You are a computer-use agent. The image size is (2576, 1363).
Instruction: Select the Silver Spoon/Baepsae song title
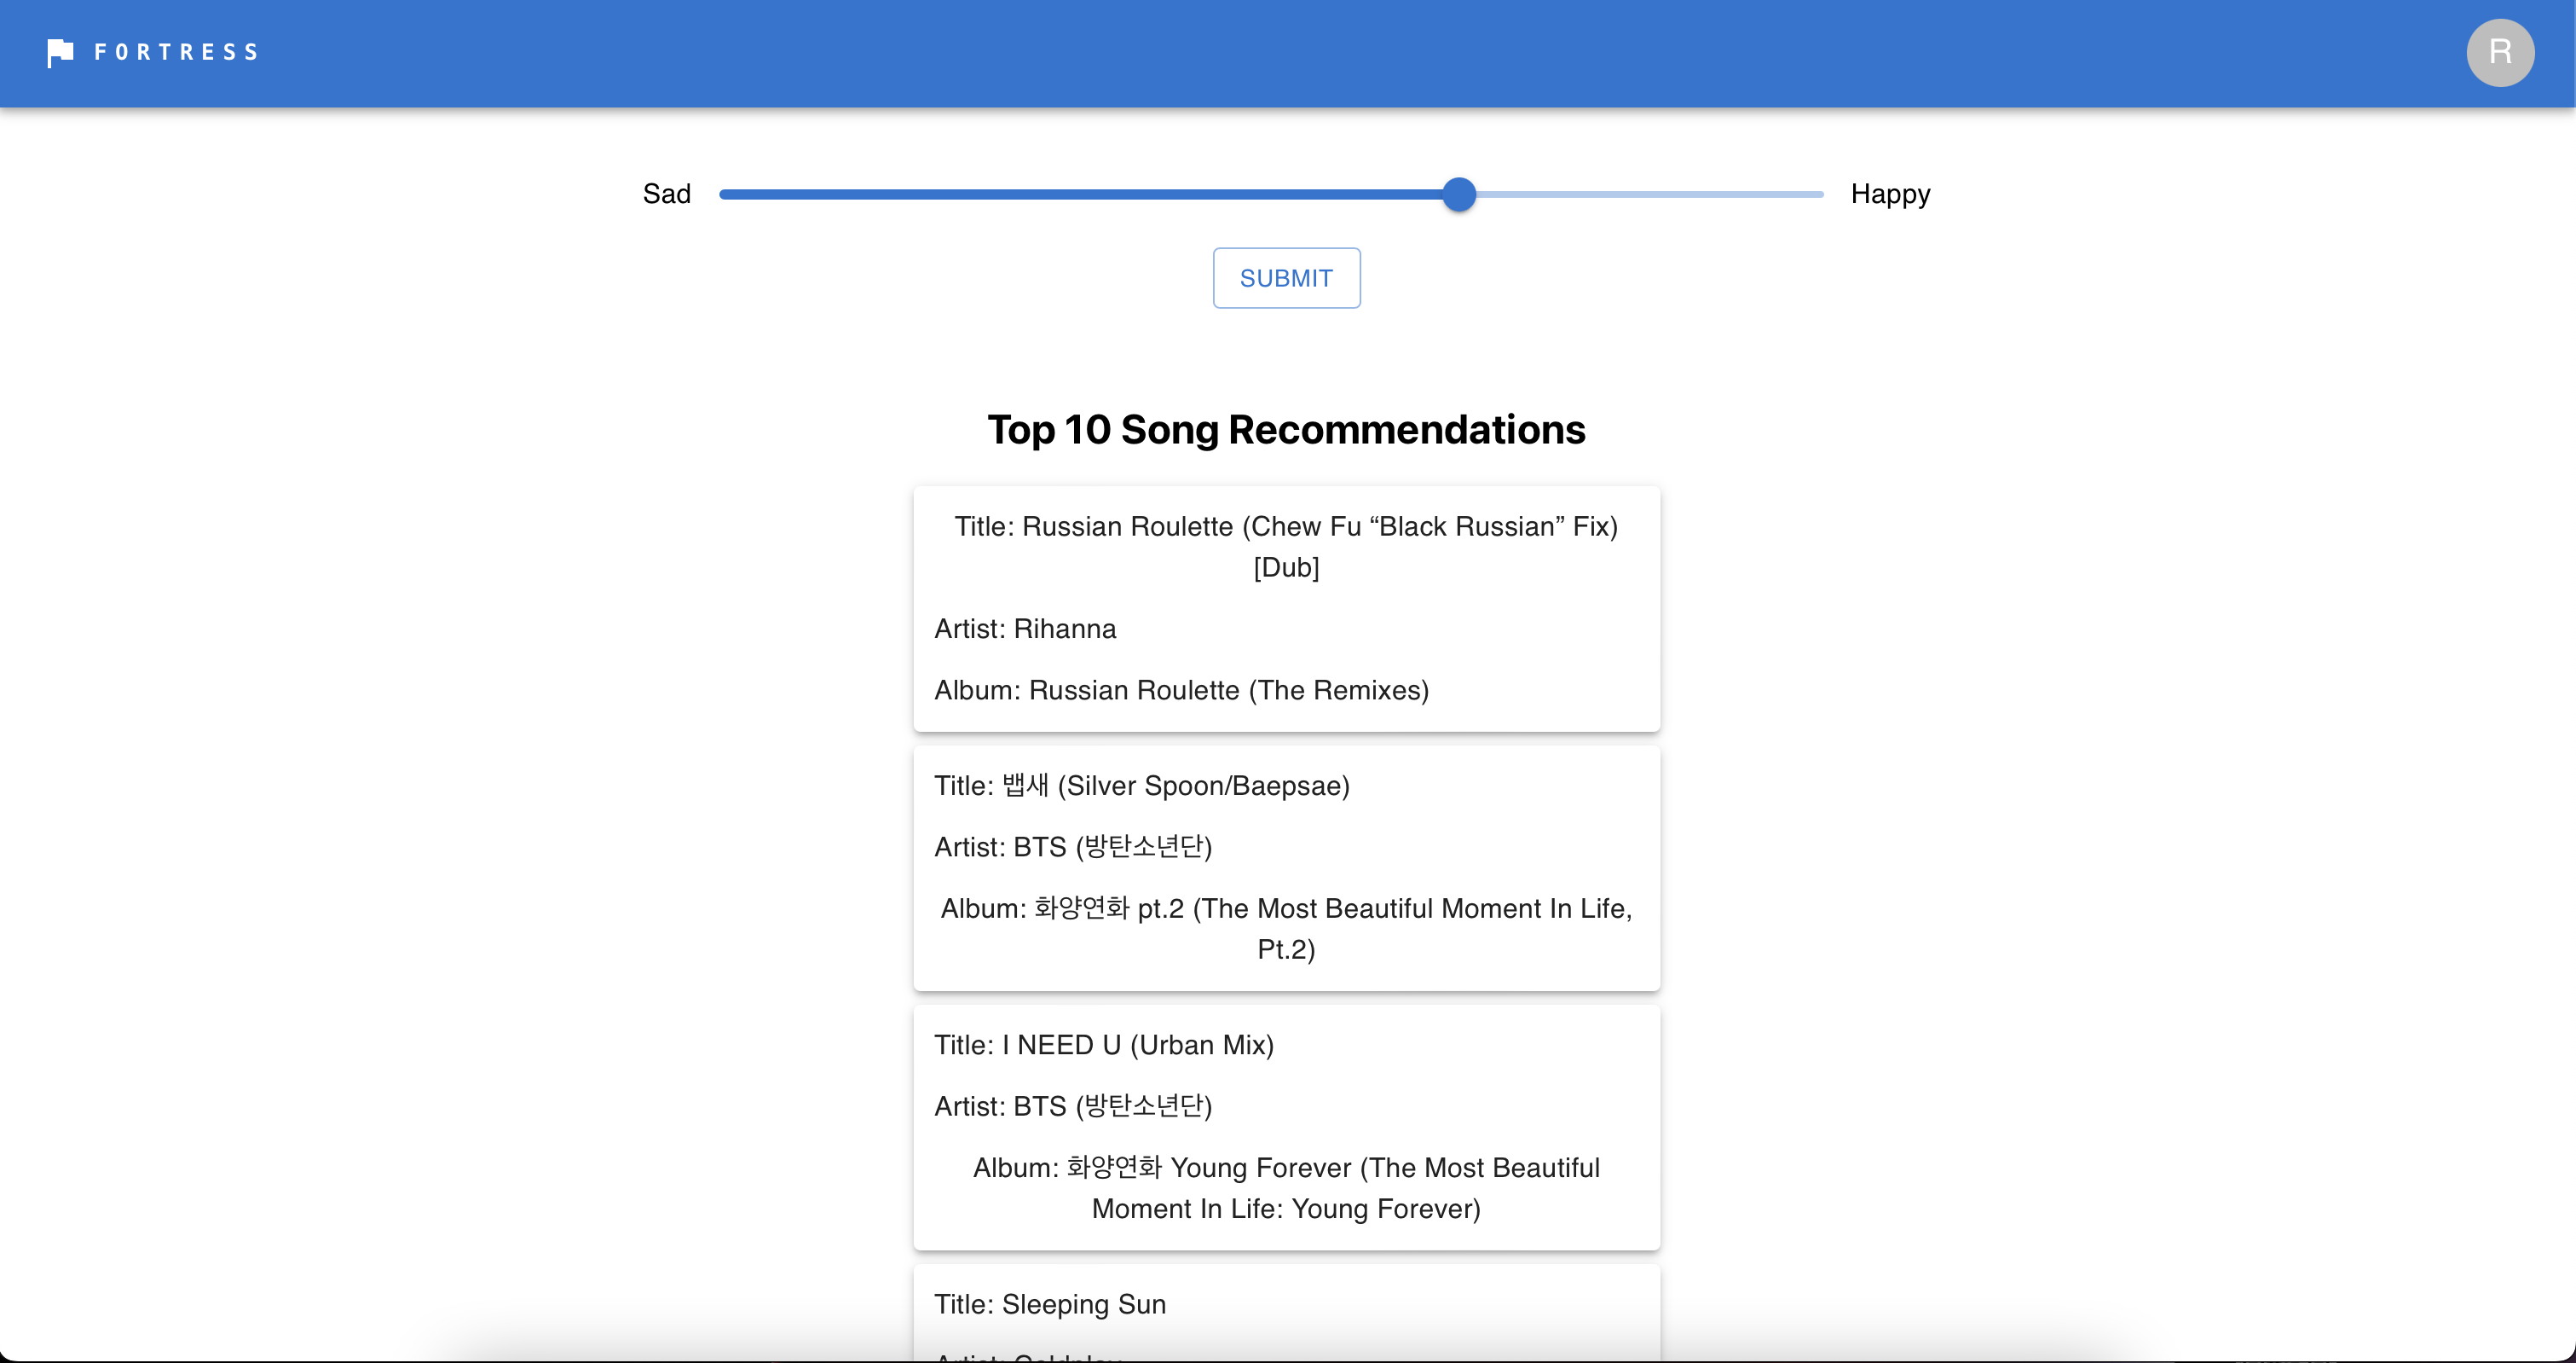click(x=1141, y=786)
